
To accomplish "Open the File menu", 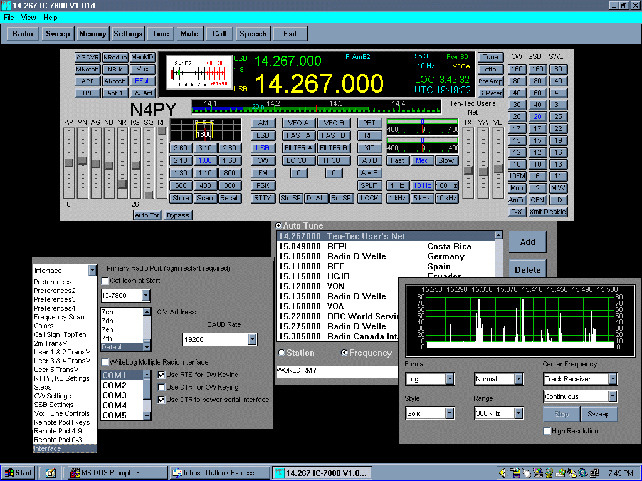I will (x=9, y=18).
